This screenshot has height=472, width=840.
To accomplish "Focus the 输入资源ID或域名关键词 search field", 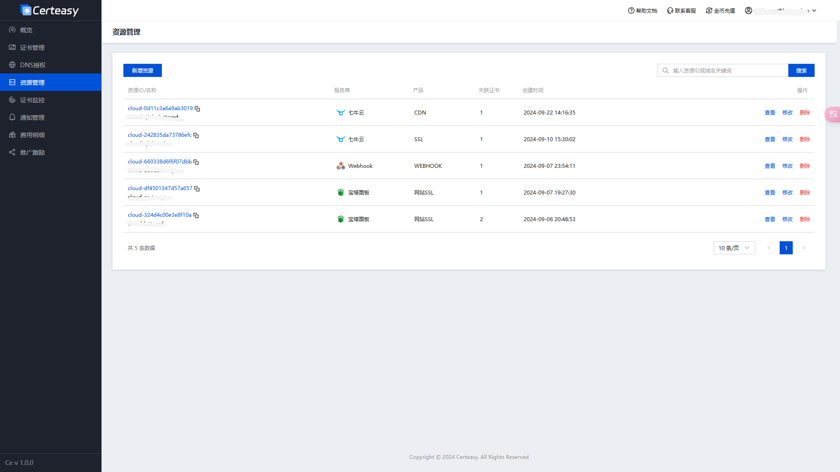I will point(723,70).
